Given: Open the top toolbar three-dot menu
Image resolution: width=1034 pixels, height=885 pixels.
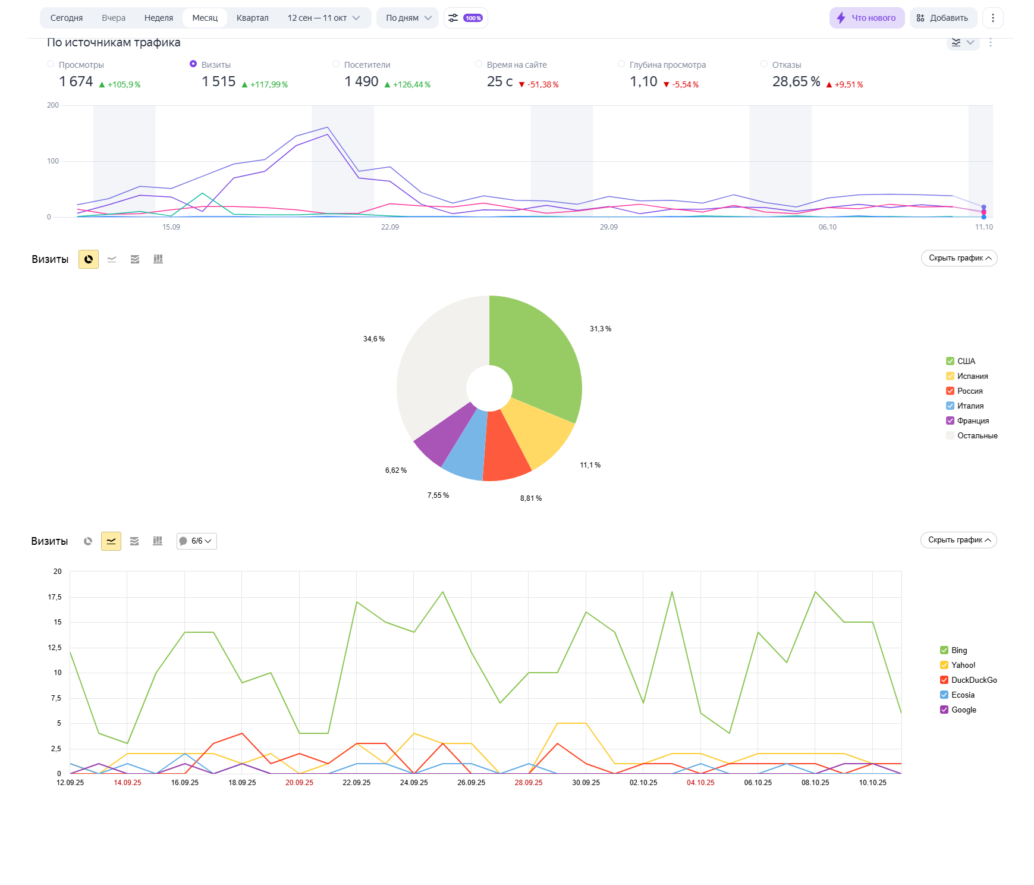Looking at the screenshot, I should pyautogui.click(x=993, y=18).
